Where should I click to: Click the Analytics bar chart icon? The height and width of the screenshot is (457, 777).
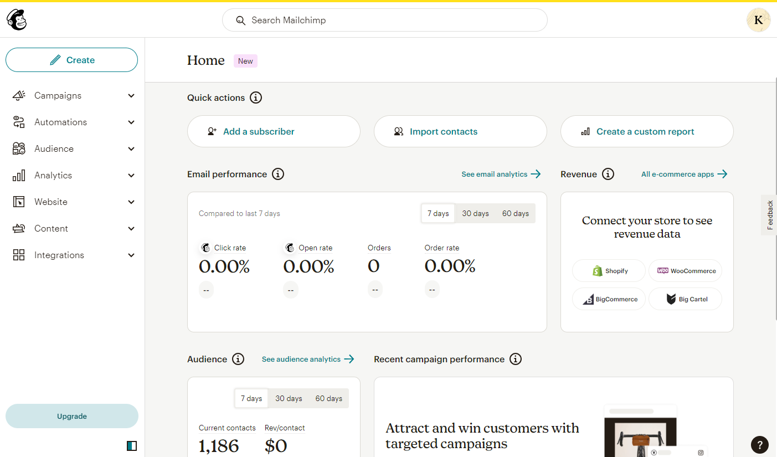click(x=19, y=176)
